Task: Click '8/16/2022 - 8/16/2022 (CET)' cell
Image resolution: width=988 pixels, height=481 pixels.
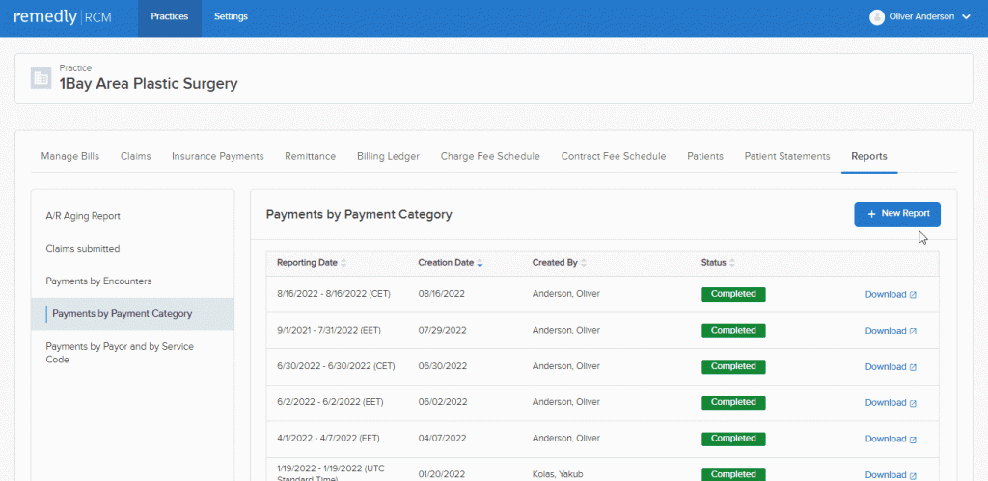Action: tap(334, 294)
